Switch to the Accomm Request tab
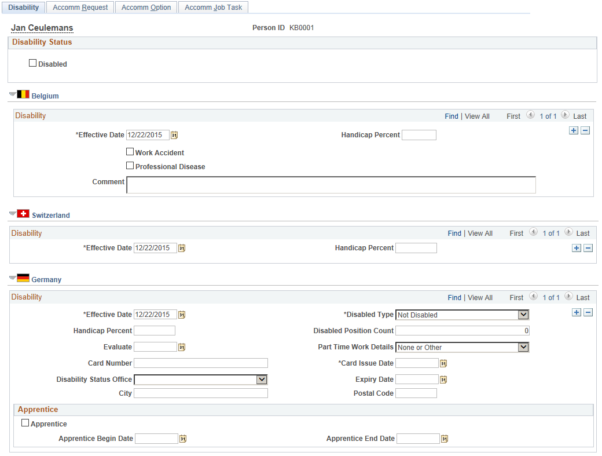Screen dimensions: 602x456 click(x=80, y=8)
